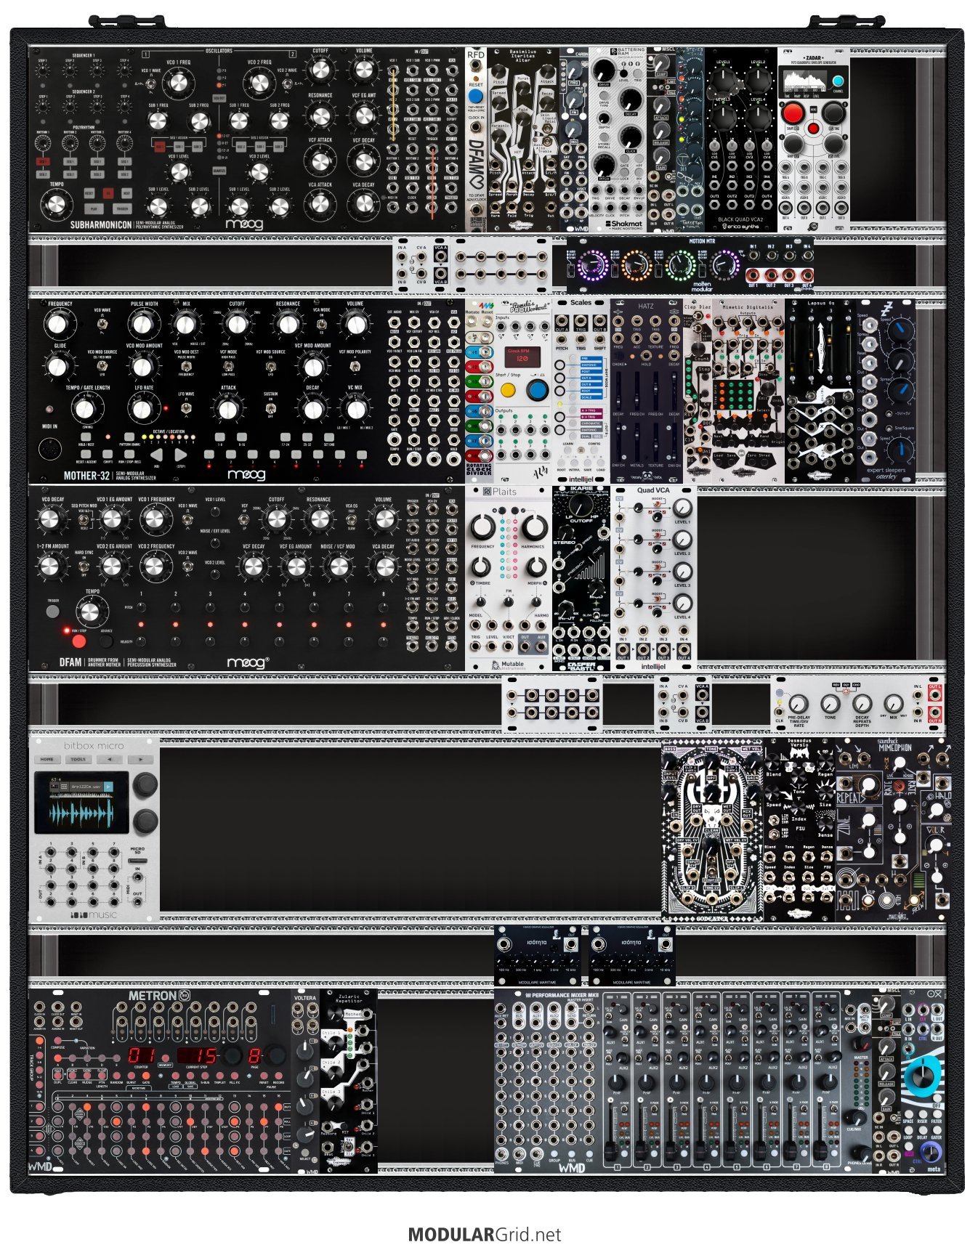Toggle the DFAM VCA EG fast/slow switch
Screen dimensions: 970x1250
point(352,519)
